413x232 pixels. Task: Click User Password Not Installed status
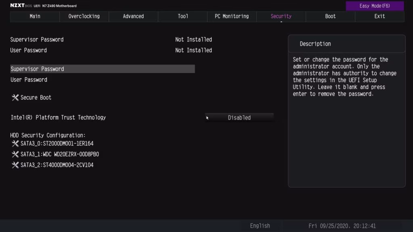(x=194, y=50)
